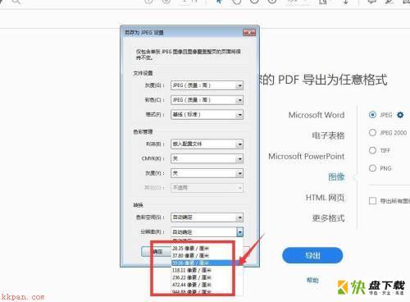Select the JPEG 2000 radio button
This screenshot has height=302, width=410.
[x=372, y=133]
